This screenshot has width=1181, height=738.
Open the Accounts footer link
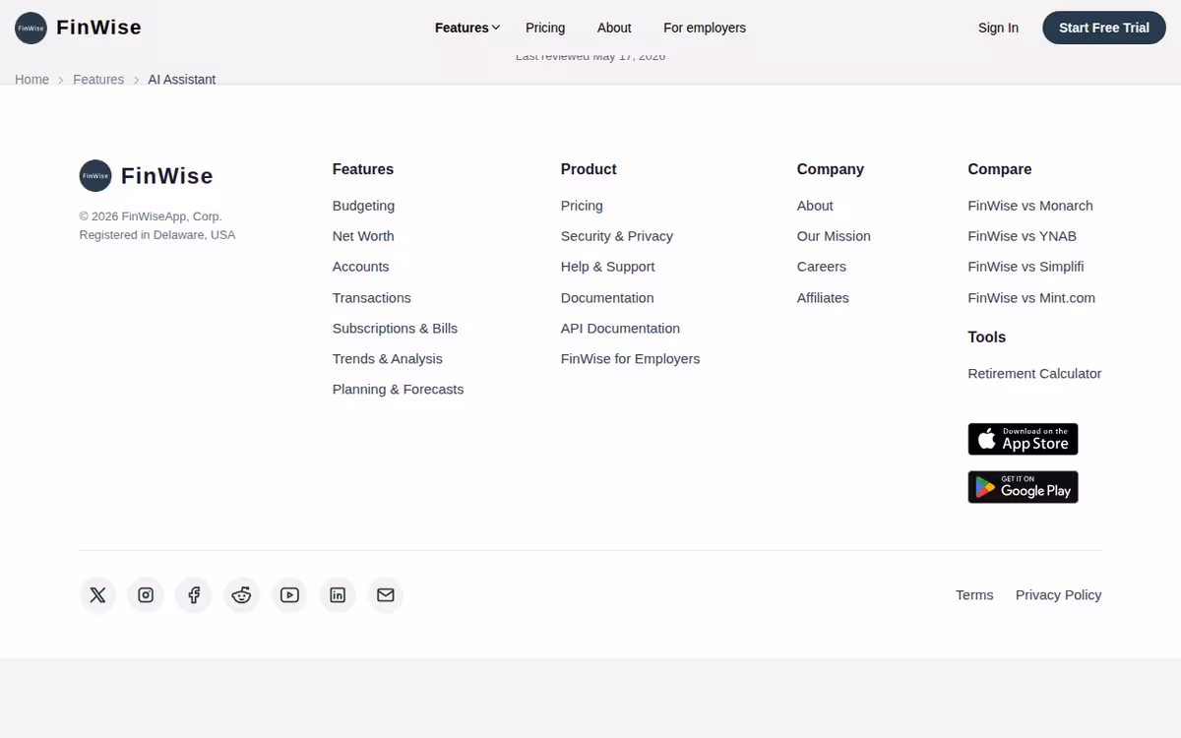click(x=360, y=267)
